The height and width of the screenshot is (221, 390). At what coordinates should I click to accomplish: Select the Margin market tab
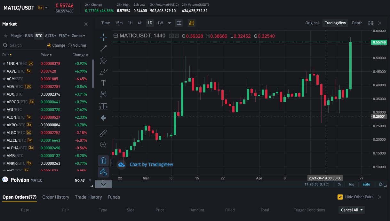[x=17, y=36]
